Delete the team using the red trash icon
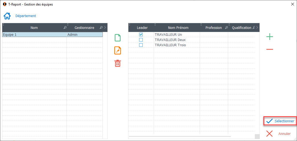The width and height of the screenshot is (297, 141). click(118, 63)
